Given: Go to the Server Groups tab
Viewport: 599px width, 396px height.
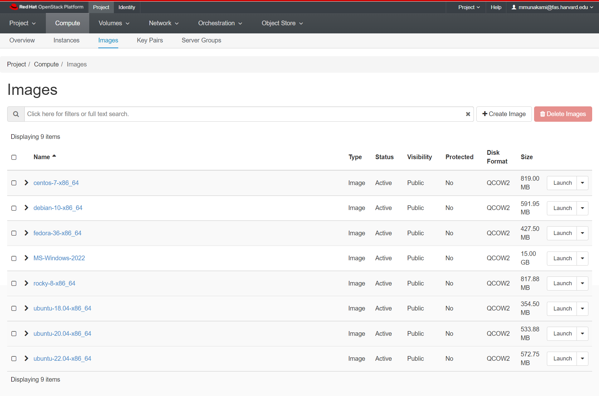Looking at the screenshot, I should tap(202, 40).
